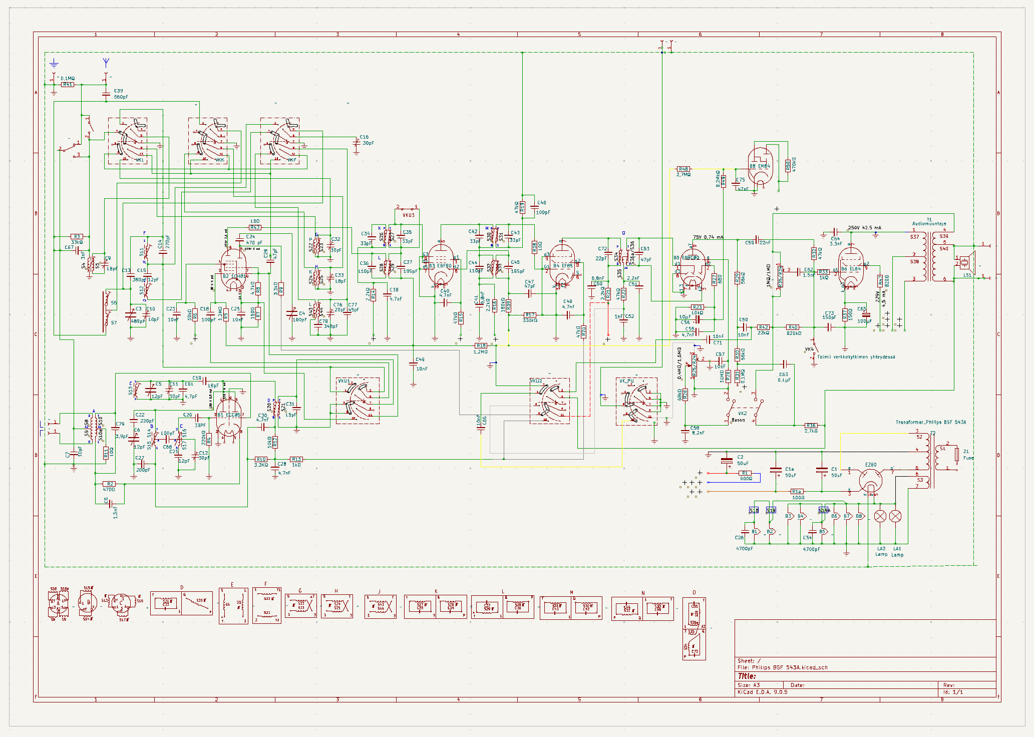The width and height of the screenshot is (1034, 737).
Task: Click the File name text in title block
Action: [x=782, y=667]
